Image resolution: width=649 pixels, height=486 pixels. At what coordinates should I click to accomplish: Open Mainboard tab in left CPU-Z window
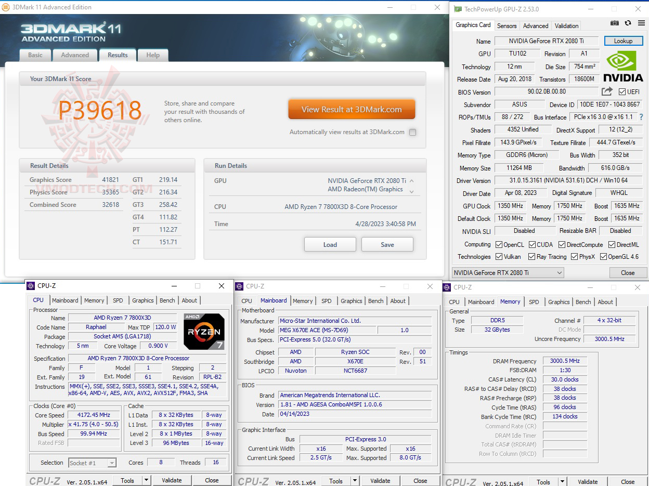pos(65,300)
